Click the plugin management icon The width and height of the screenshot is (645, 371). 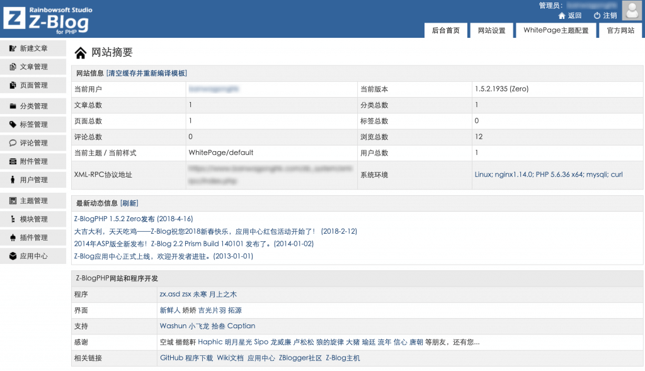(x=13, y=237)
